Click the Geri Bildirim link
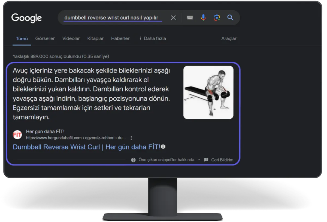The height and width of the screenshot is (222, 327). [x=222, y=160]
